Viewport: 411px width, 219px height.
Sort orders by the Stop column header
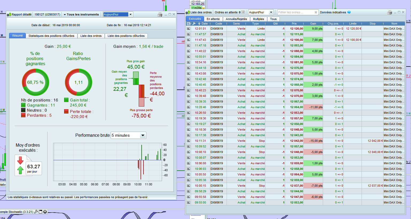point(373,24)
